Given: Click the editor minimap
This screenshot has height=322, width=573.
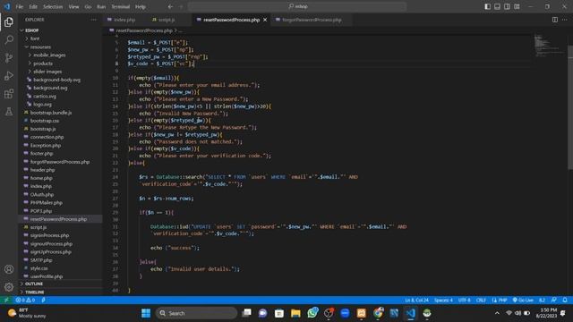Looking at the screenshot, I should click(x=549, y=46).
